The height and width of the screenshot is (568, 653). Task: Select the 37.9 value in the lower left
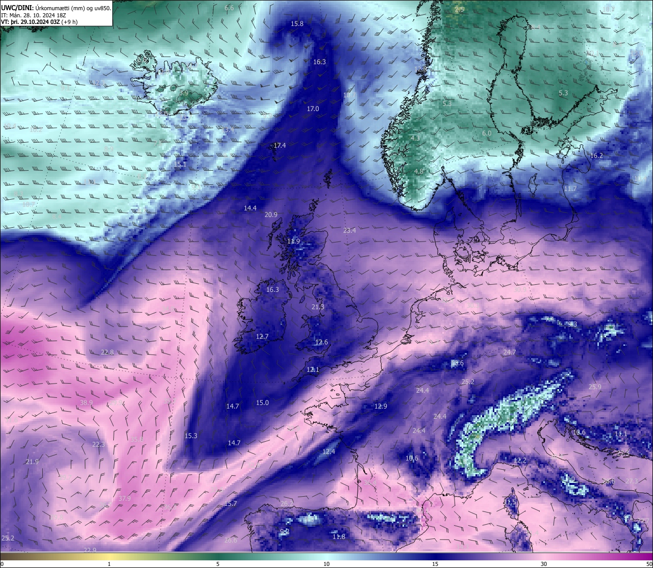(x=124, y=499)
